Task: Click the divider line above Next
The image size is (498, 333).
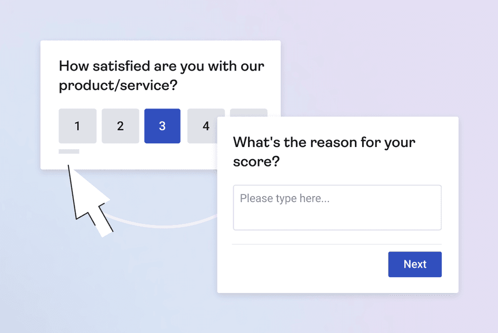Action: coord(337,244)
